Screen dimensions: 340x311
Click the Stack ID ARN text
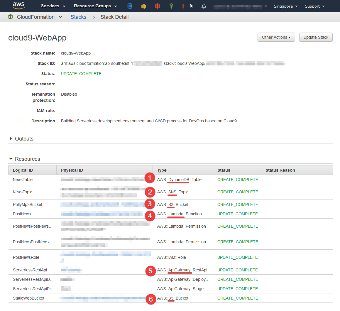tap(173, 63)
